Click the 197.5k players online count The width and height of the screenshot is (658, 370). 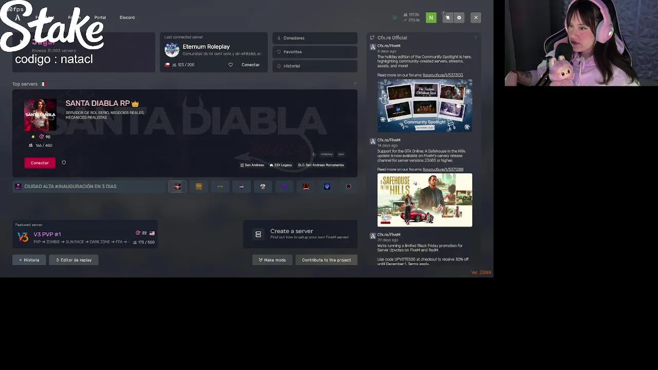(x=412, y=15)
